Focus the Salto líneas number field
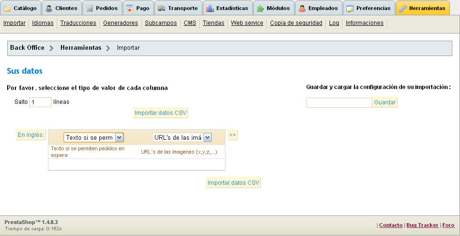460x236 pixels. pos(40,102)
